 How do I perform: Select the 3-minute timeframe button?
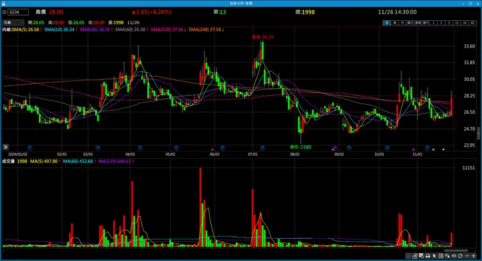tap(441, 23)
